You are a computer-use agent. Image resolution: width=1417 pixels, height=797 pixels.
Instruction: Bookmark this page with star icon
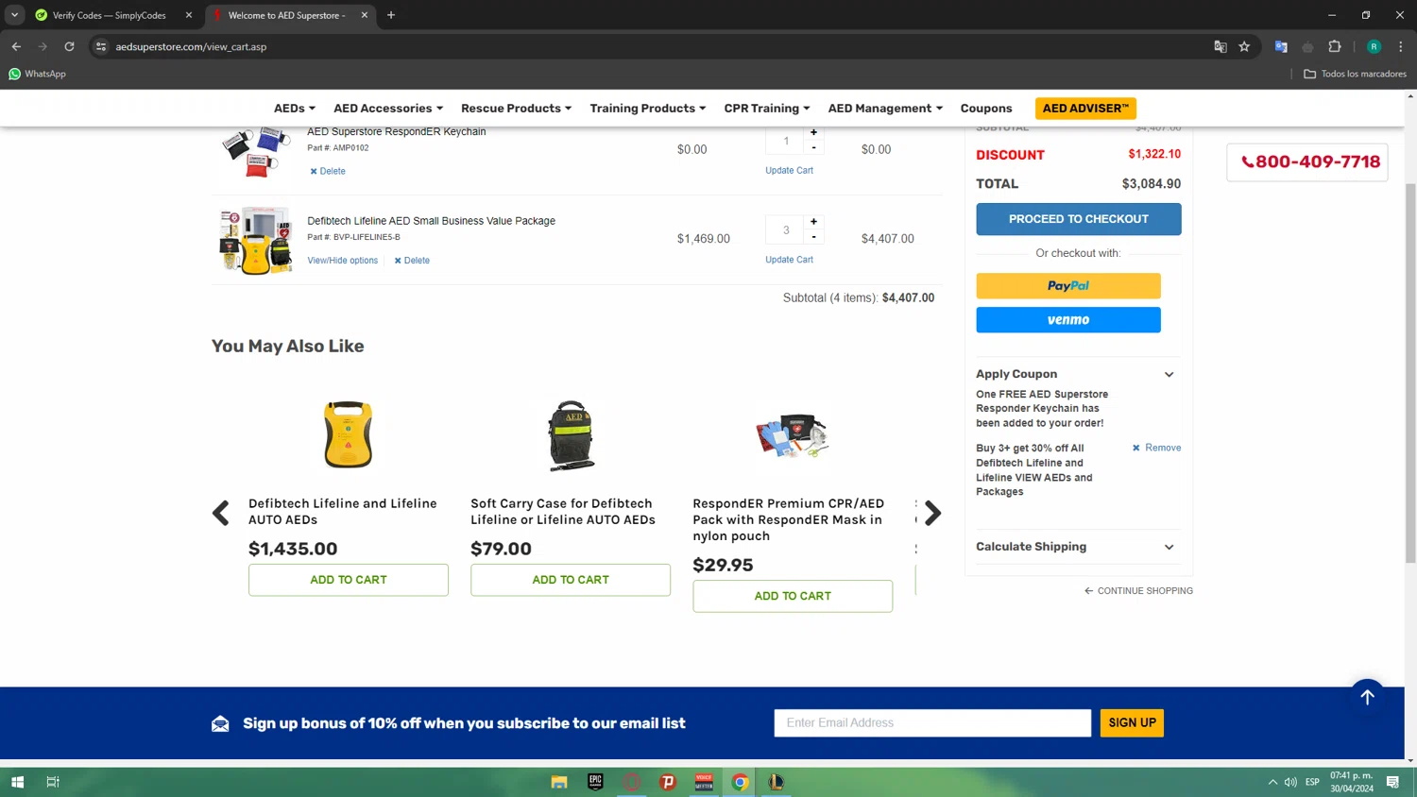coord(1244,46)
